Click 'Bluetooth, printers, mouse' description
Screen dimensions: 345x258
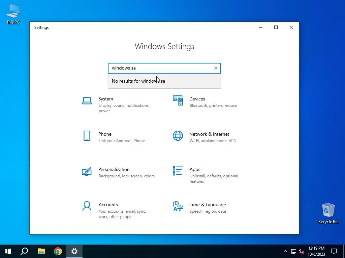213,105
